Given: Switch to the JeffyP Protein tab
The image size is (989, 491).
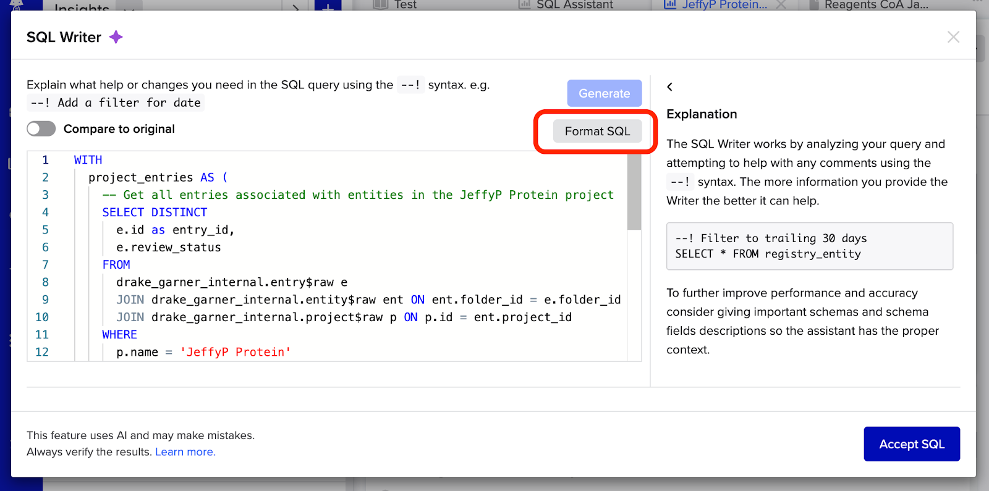Looking at the screenshot, I should pos(724,5).
